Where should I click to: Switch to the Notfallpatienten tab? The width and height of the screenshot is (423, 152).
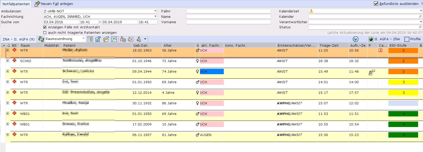[x=16, y=4]
